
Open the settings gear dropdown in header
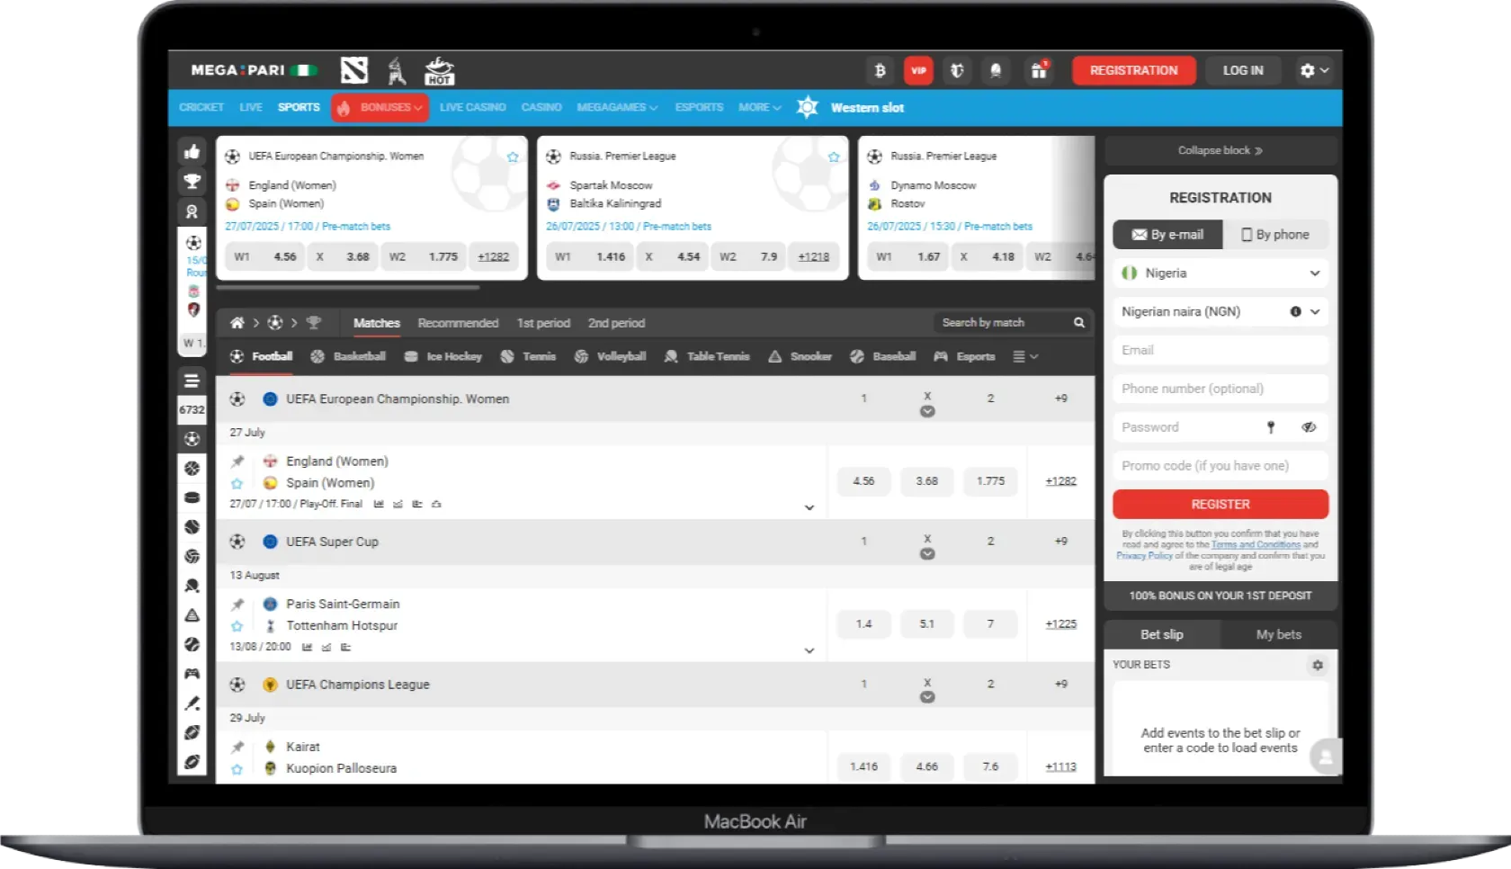click(x=1314, y=70)
